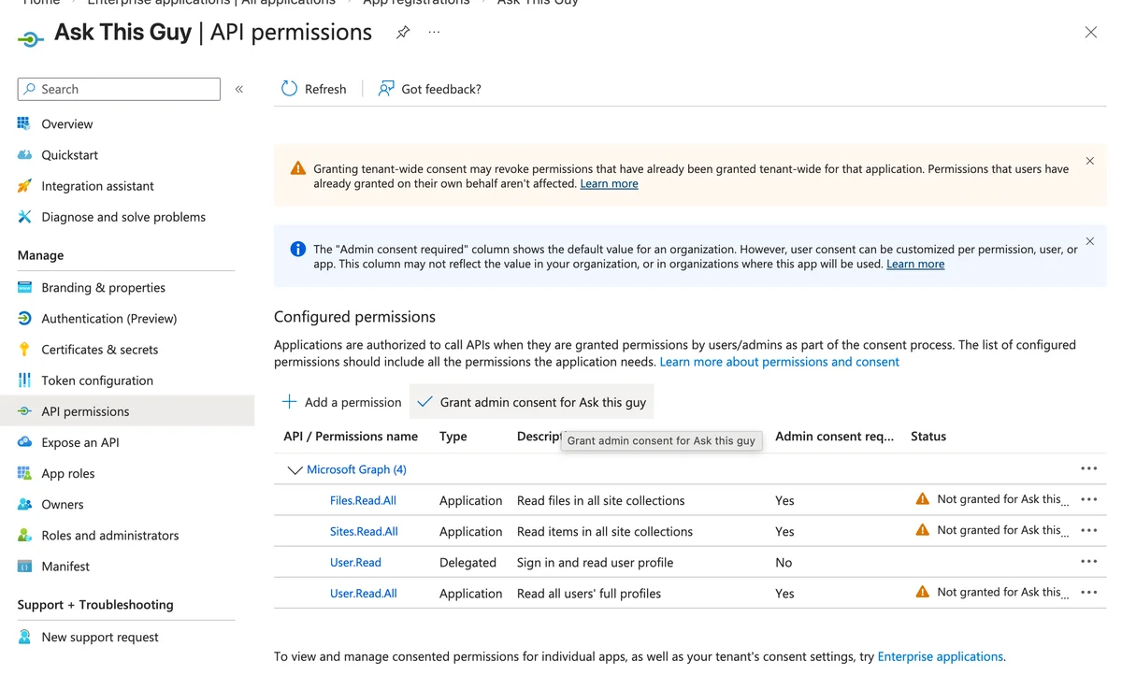Click Add a permission button
This screenshot has height=675, width=1122.
341,402
